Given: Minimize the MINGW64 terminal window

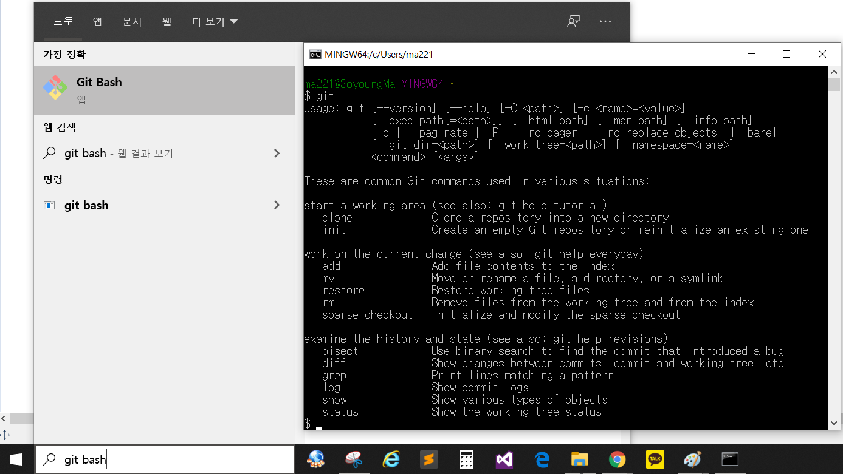Looking at the screenshot, I should tap(751, 54).
